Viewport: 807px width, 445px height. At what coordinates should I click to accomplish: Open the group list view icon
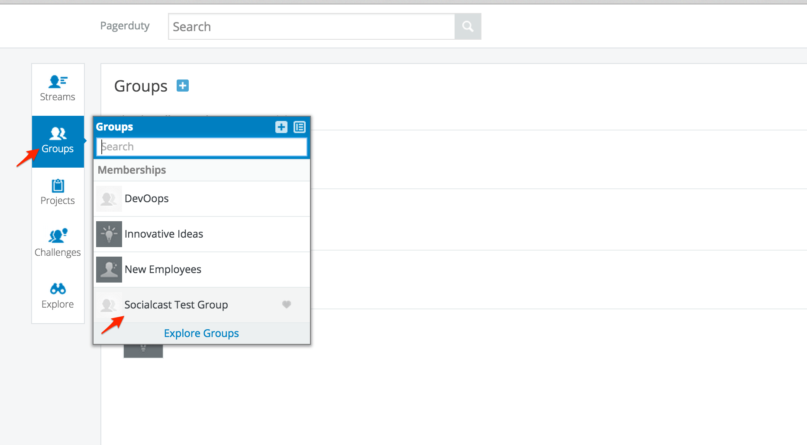pos(299,127)
